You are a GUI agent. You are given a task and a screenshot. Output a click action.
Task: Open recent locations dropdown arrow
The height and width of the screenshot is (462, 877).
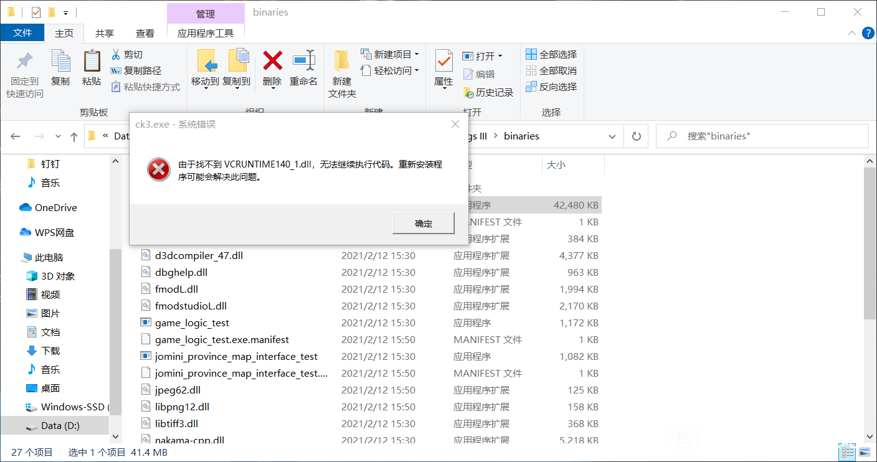coord(59,136)
